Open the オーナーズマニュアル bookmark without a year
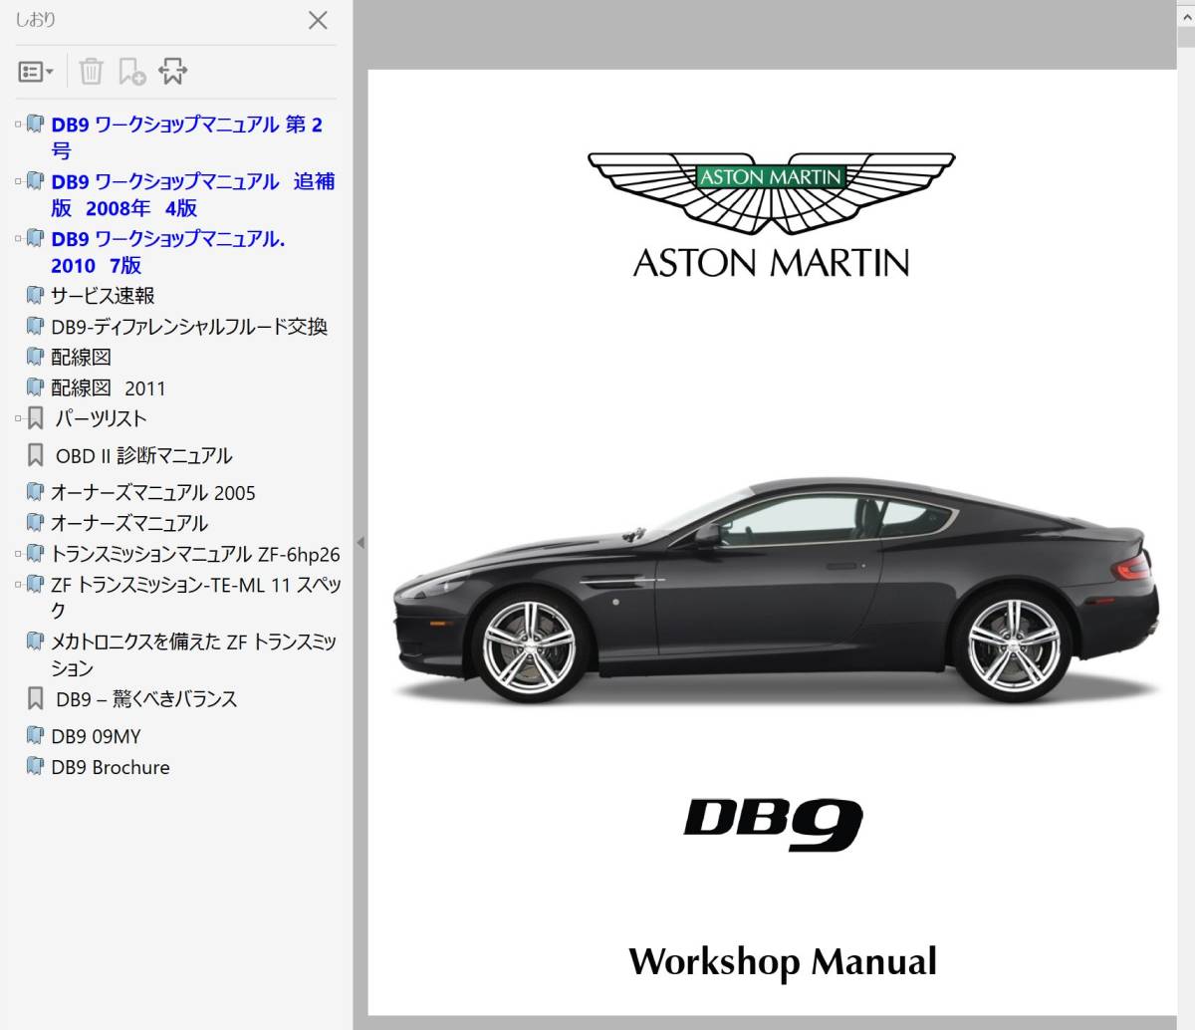The width and height of the screenshot is (1195, 1030). pyautogui.click(x=129, y=523)
